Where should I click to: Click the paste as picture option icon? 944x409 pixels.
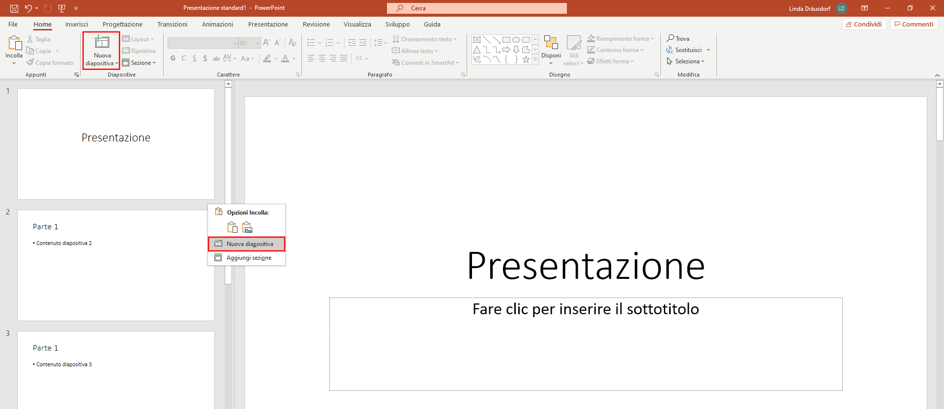click(x=247, y=227)
